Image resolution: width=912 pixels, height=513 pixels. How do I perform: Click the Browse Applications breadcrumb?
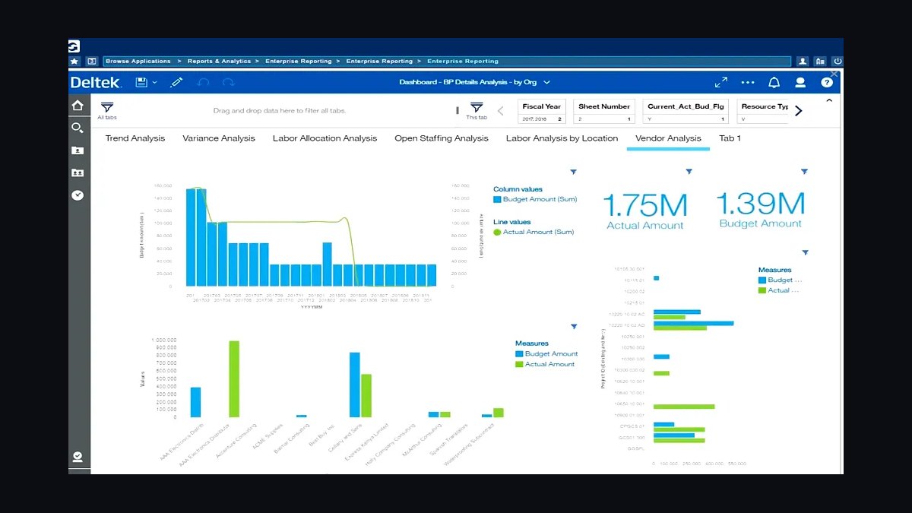138,61
